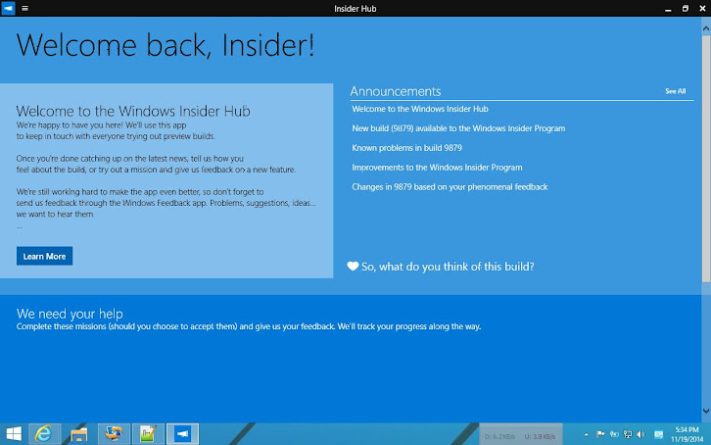Image resolution: width=711 pixels, height=445 pixels.
Task: Show hidden tray icons arrow
Action: coord(587,434)
